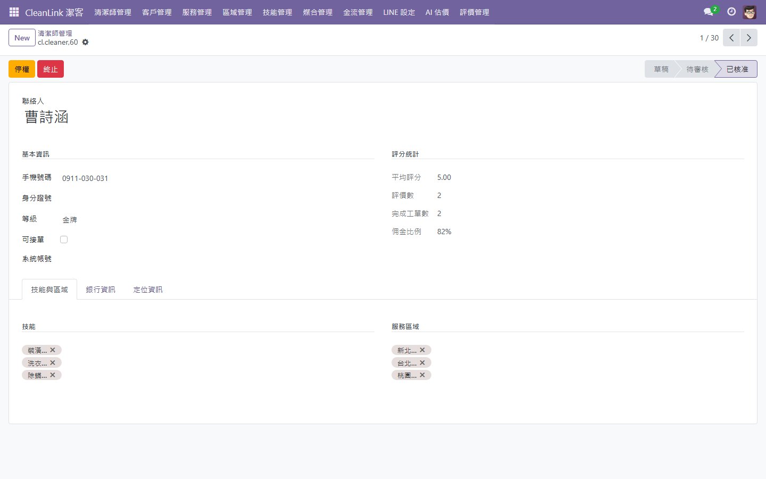This screenshot has width=766, height=479.
Task: Go to the next record arrow
Action: pyautogui.click(x=748, y=38)
